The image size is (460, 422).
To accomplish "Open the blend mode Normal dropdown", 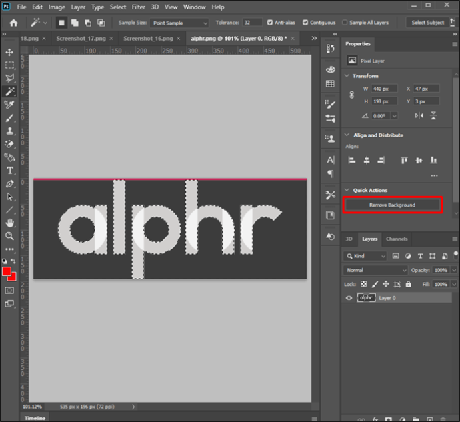I will tap(375, 270).
